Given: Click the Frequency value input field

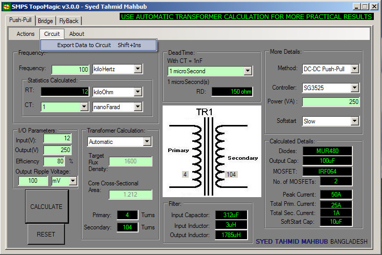Looking at the screenshot, I should pos(71,69).
